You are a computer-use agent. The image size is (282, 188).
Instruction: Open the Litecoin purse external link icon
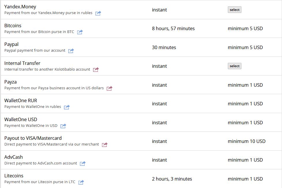(81, 182)
